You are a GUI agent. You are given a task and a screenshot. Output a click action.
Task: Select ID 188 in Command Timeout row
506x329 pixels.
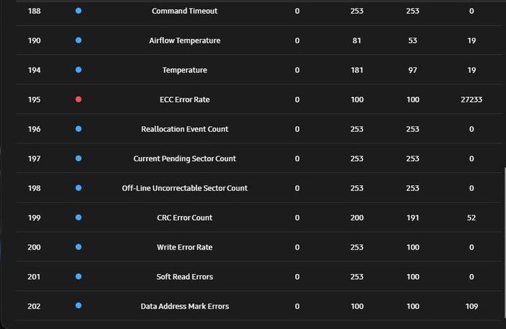(x=34, y=11)
